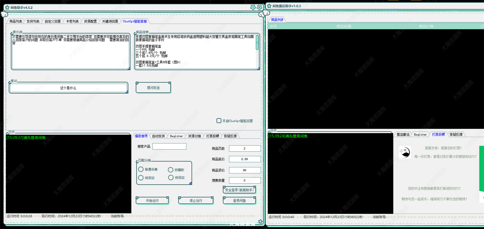Viewport: 484px width, 229px height.
Task: Select the 商品列表 tab in 闲鱼搬运助手
Action: [277, 20]
